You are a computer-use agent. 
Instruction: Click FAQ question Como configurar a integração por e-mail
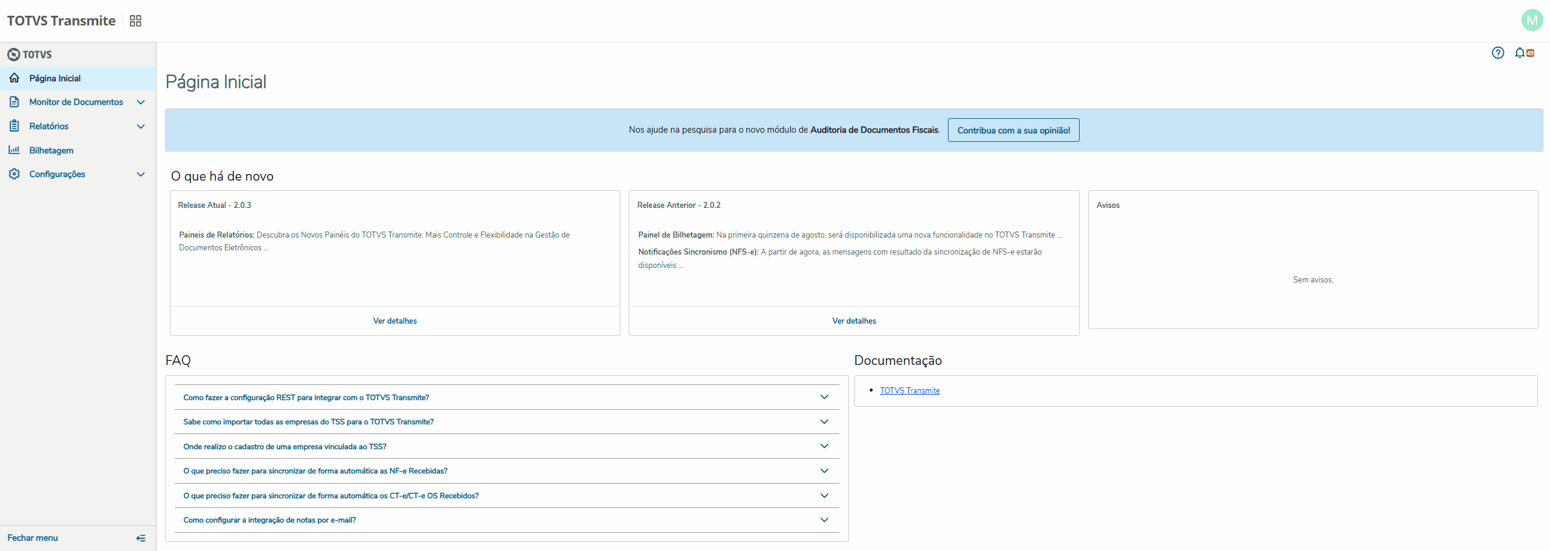click(269, 520)
